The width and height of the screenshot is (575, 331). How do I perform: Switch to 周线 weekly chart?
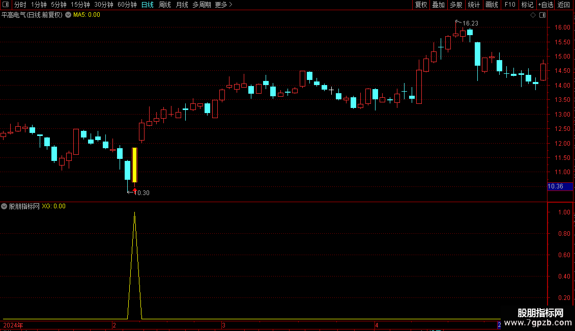tap(165, 5)
